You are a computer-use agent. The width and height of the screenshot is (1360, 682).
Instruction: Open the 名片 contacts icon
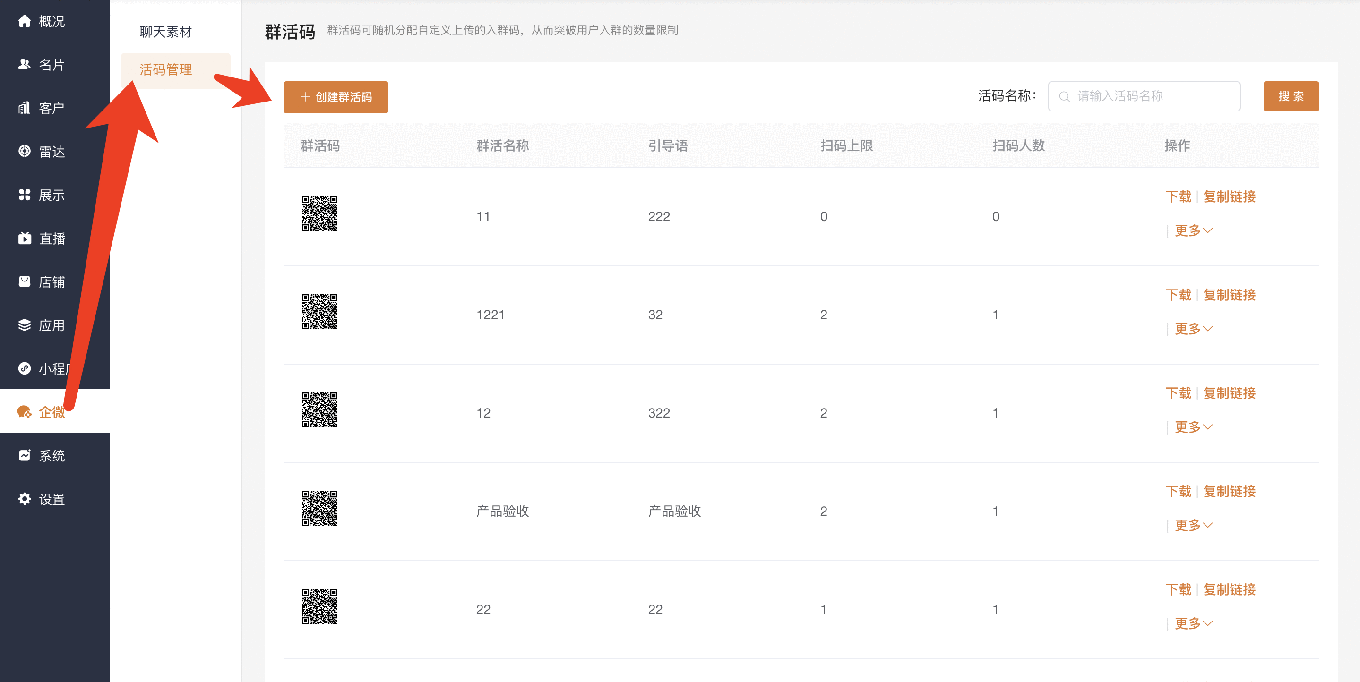point(24,64)
